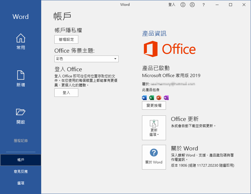Click the 管理設定 privacy settings button

click(66, 39)
